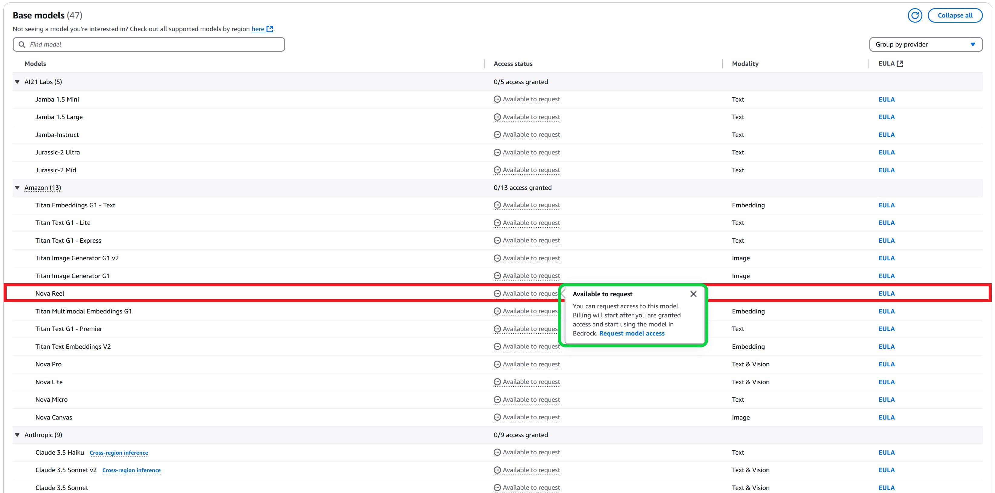995x493 pixels.
Task: Open Cross-region inference for Claude 3.5 Sonnet v2
Action: click(x=131, y=470)
